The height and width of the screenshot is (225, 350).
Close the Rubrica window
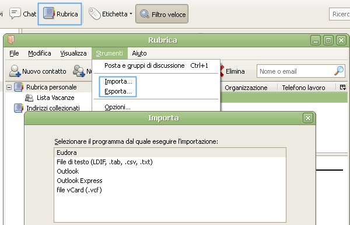(341, 40)
